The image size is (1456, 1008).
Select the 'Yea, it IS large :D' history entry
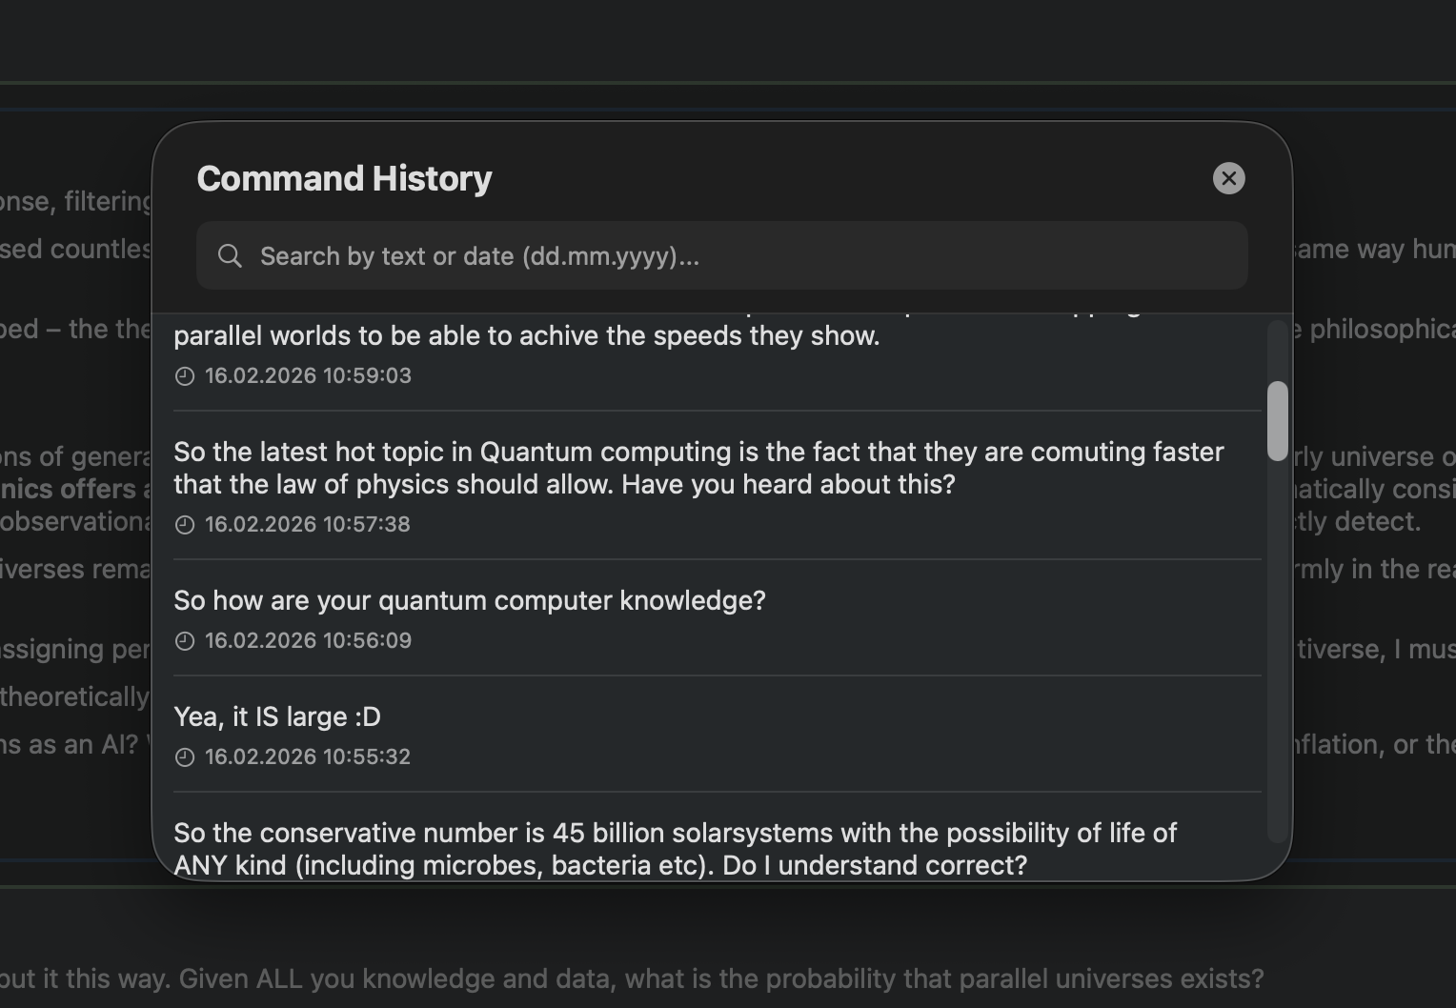coord(276,716)
